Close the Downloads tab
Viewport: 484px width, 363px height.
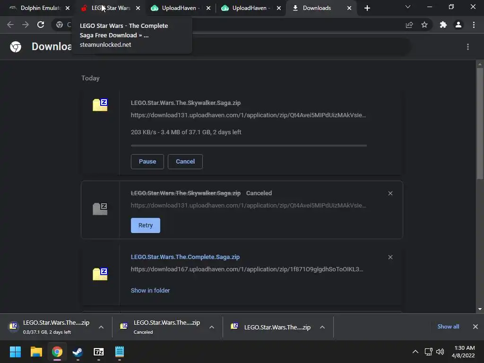[x=349, y=8]
